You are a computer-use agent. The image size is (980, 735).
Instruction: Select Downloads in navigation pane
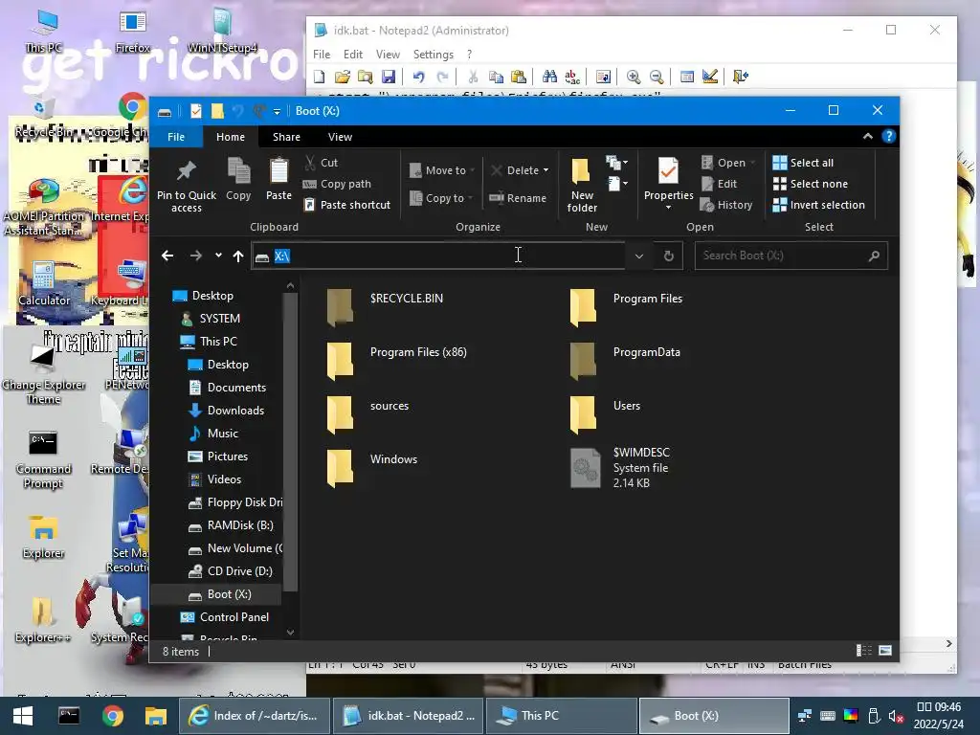pos(226,410)
